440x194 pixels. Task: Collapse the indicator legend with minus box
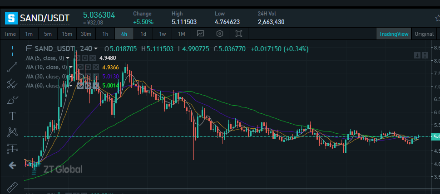point(29,48)
